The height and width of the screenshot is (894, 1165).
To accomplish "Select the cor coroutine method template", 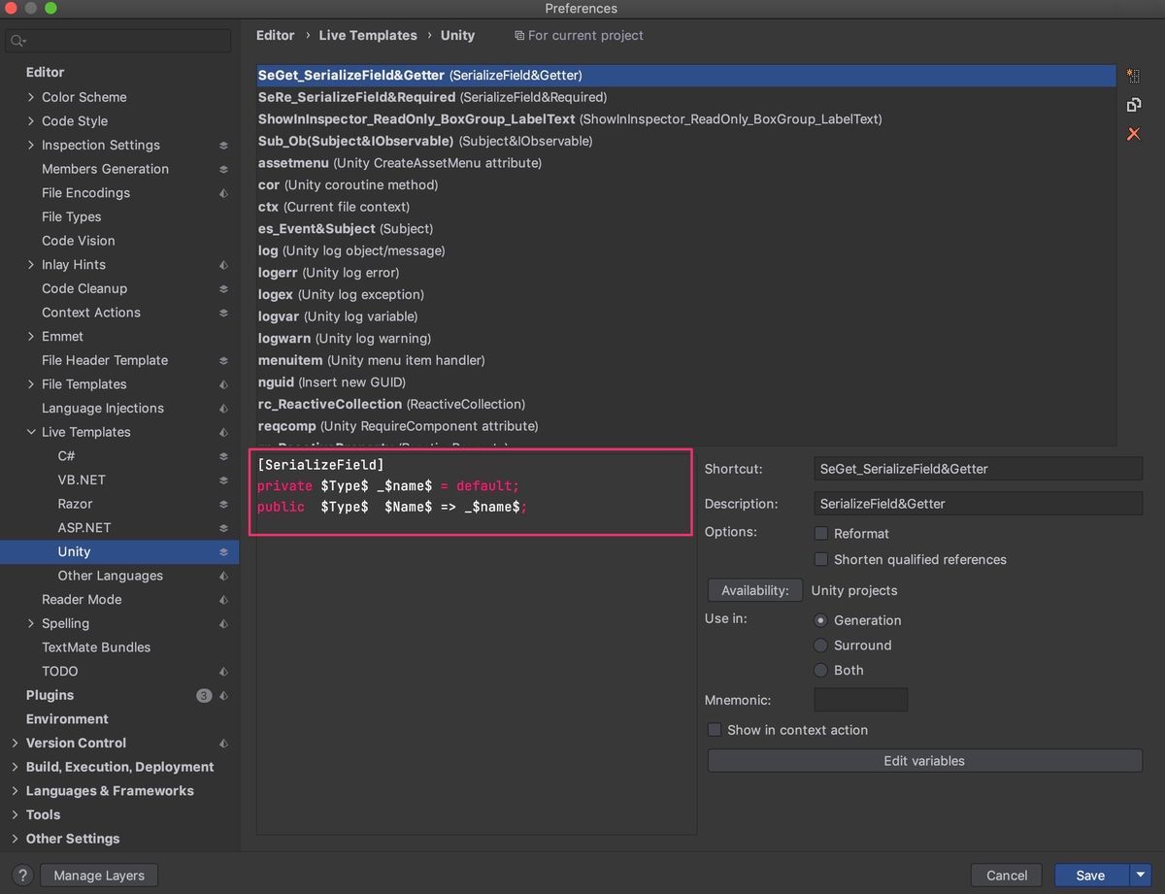I will (x=686, y=184).
